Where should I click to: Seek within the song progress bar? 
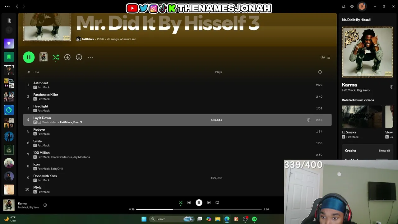coord(199,209)
